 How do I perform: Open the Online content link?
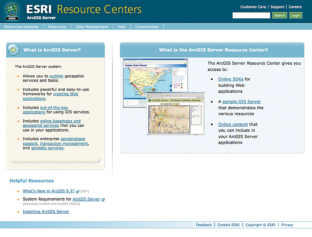[233, 125]
